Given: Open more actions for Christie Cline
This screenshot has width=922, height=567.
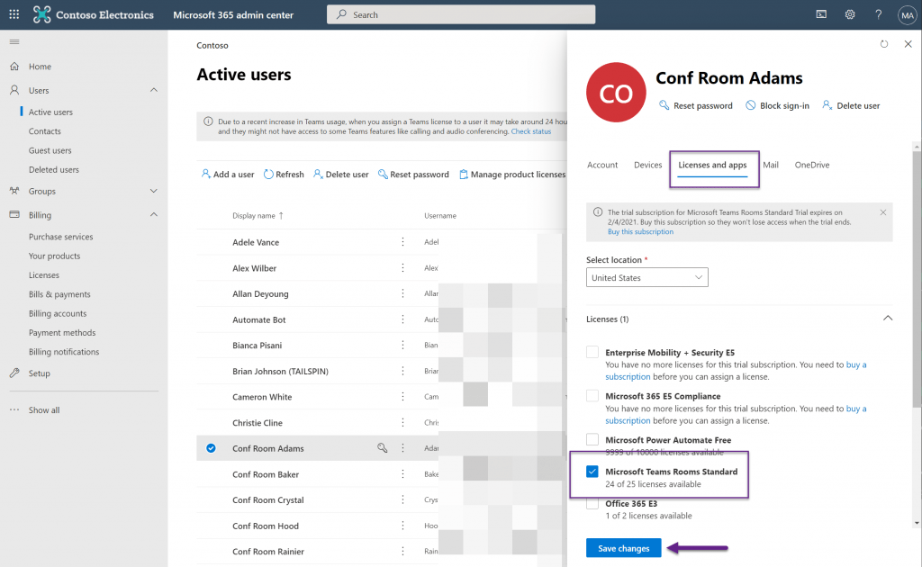Looking at the screenshot, I should tap(402, 423).
